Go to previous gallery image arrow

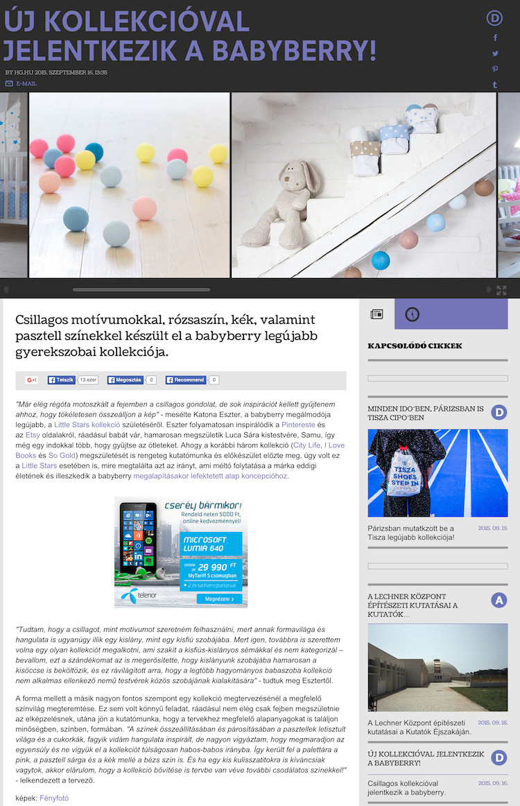click(6, 289)
